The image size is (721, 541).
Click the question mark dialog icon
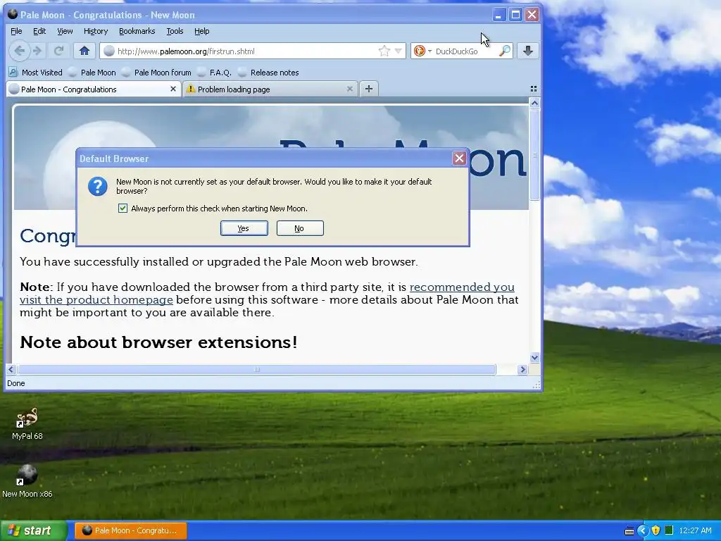[97, 186]
